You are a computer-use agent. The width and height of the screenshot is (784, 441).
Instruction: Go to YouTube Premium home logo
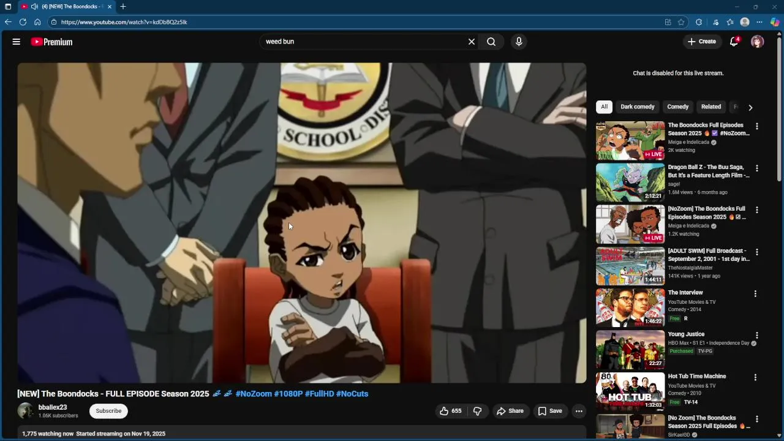click(x=51, y=42)
